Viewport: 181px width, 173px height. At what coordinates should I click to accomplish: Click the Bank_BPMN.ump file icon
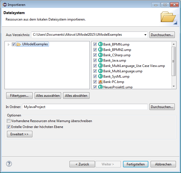[100, 44]
